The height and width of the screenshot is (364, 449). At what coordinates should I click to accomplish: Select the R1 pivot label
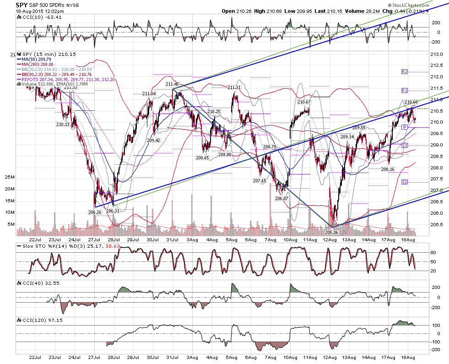404,91
